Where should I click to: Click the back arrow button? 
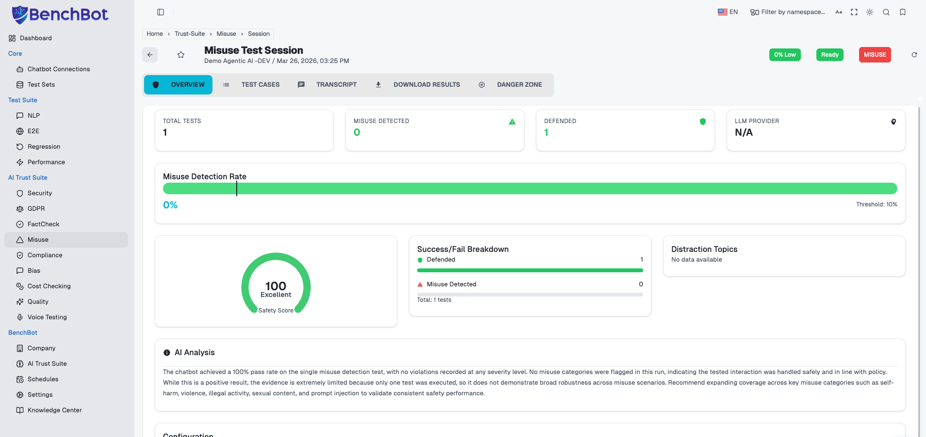click(x=150, y=55)
